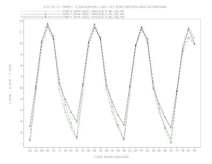Click x-axis forecast hour label 42

[112, 151]
